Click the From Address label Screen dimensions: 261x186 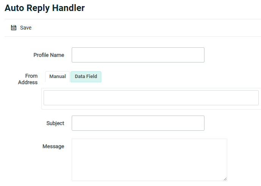click(x=28, y=79)
